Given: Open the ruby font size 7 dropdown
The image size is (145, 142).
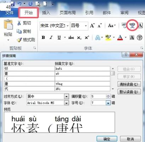Looking at the screenshot, I should [x=108, y=103].
